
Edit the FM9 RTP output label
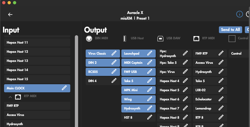point(221,53)
